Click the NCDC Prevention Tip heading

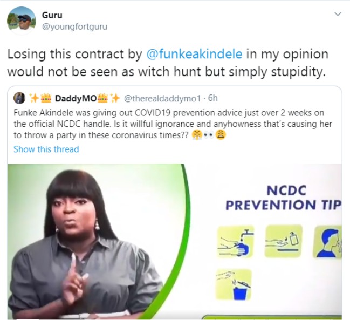tap(284, 198)
